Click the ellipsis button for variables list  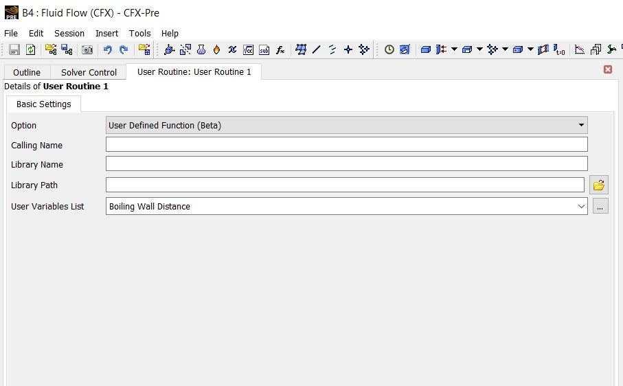click(600, 206)
